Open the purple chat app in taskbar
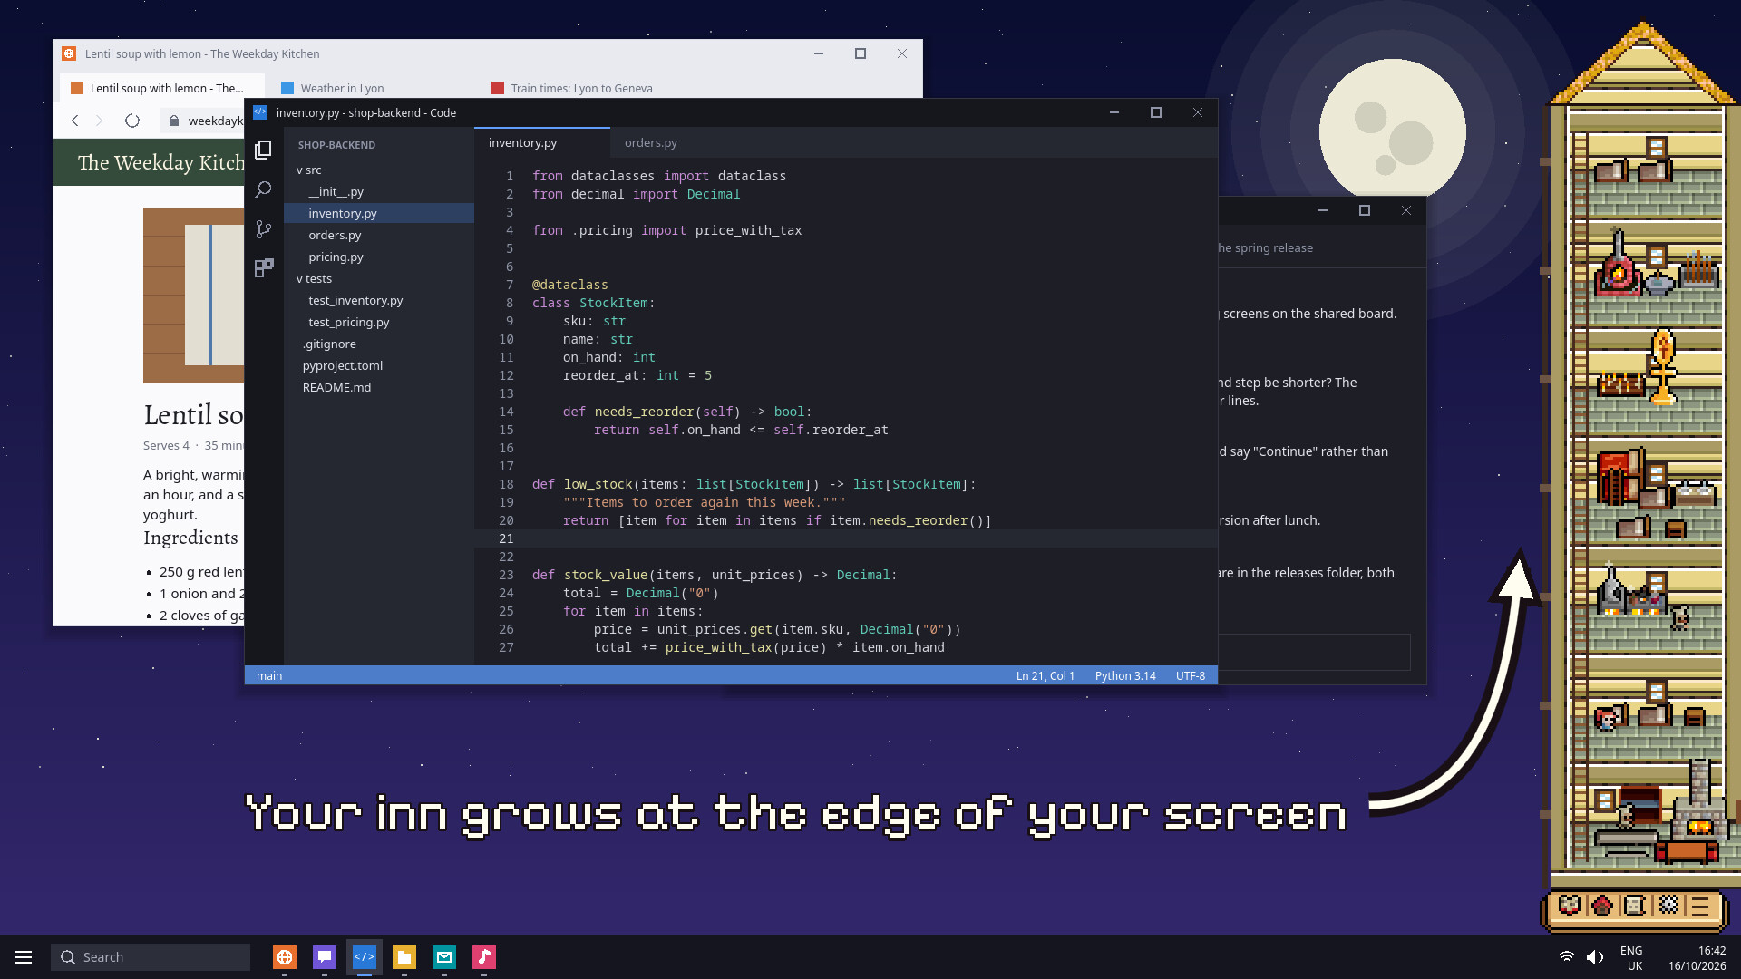The image size is (1741, 979). pyautogui.click(x=325, y=957)
